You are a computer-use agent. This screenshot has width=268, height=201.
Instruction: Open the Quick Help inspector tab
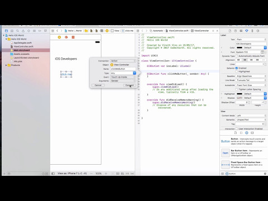coord(236,31)
